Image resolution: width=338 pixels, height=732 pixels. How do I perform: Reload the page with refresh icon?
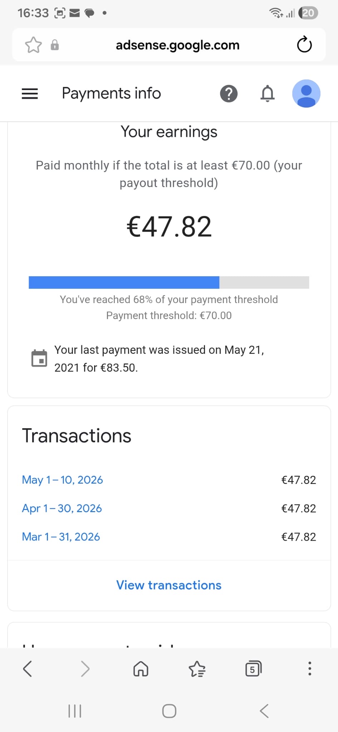[x=304, y=45]
